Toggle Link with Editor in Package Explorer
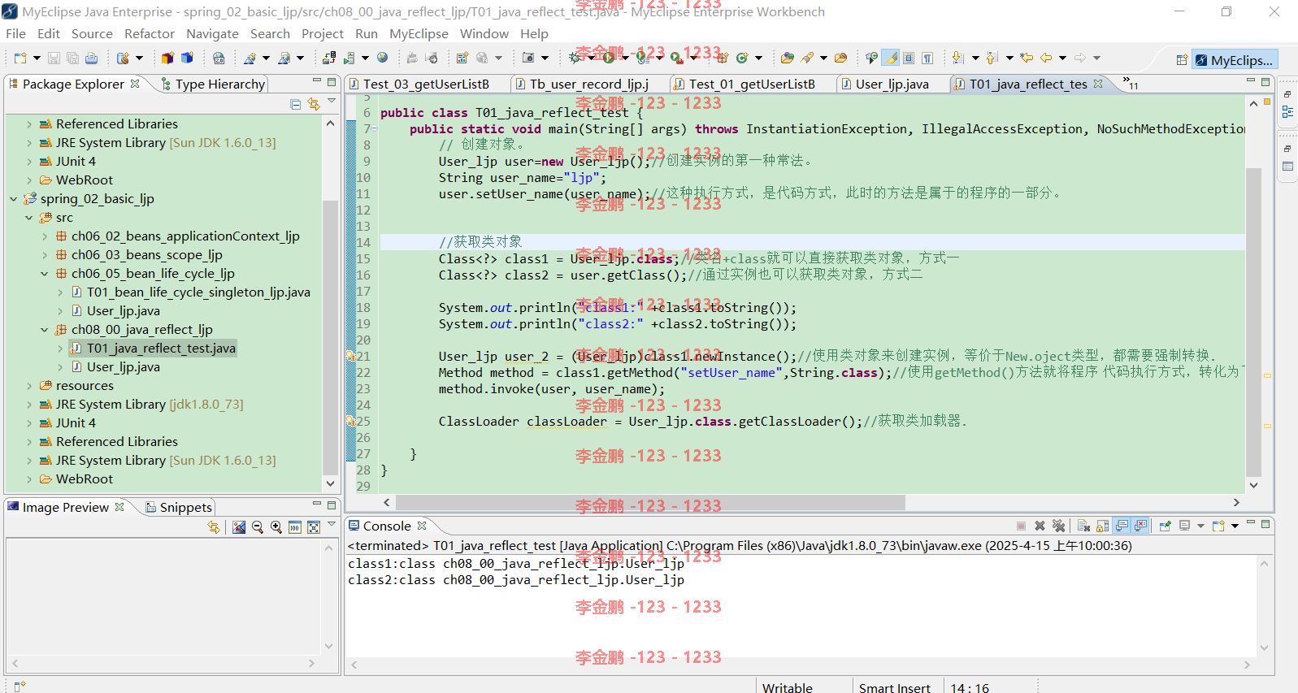The width and height of the screenshot is (1298, 693). tap(314, 104)
